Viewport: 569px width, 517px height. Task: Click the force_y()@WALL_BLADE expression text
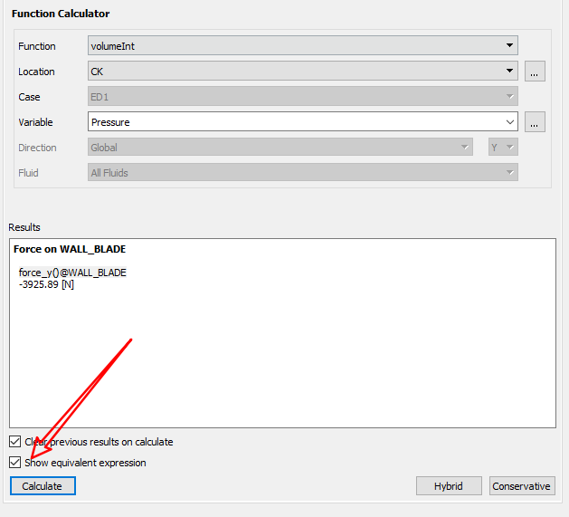(72, 273)
